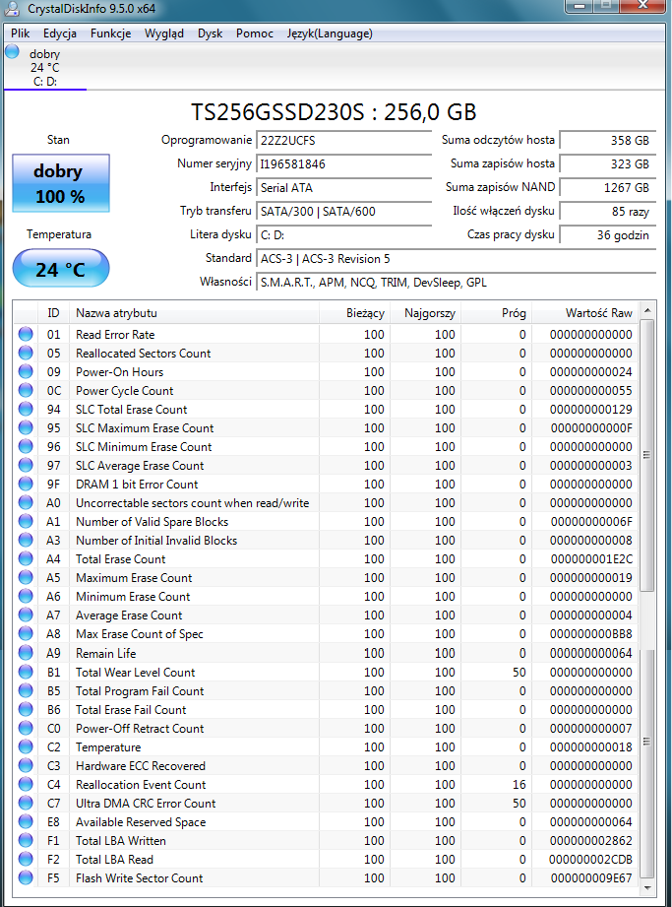672x907 pixels.
Task: Click status orb for Total Wear Level Count
Action: point(26,673)
